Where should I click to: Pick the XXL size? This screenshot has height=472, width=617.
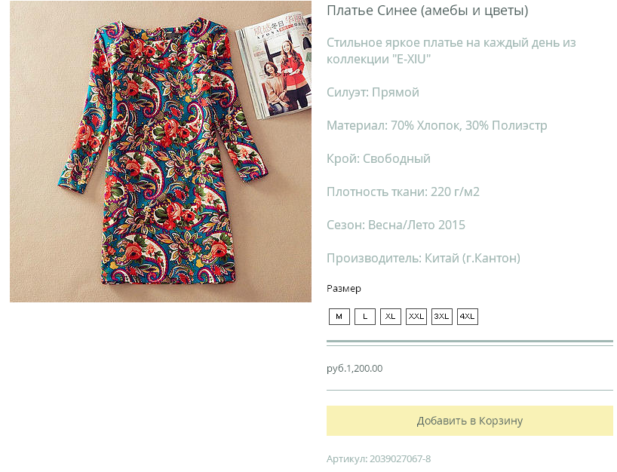tap(416, 317)
